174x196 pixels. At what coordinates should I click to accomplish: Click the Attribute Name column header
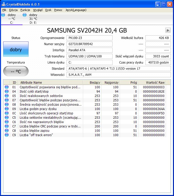click(x=50, y=82)
